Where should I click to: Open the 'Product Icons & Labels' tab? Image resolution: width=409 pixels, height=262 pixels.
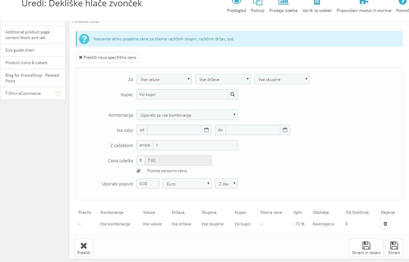(33, 63)
